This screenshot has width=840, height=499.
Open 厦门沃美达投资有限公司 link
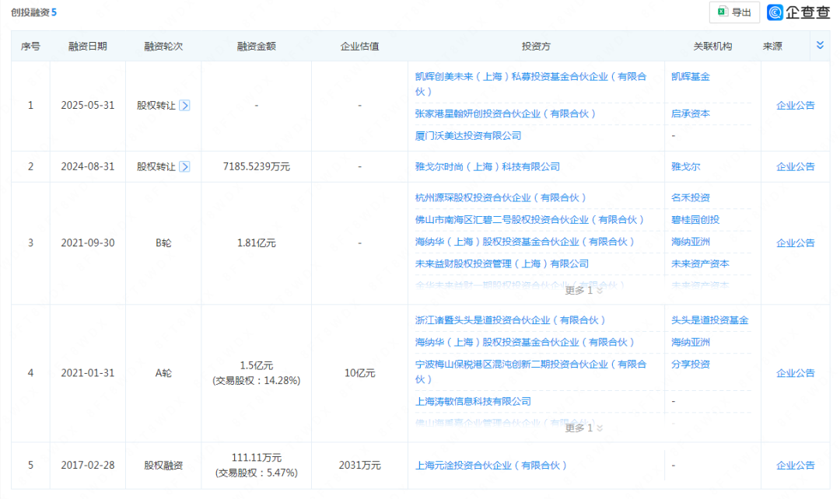(467, 135)
